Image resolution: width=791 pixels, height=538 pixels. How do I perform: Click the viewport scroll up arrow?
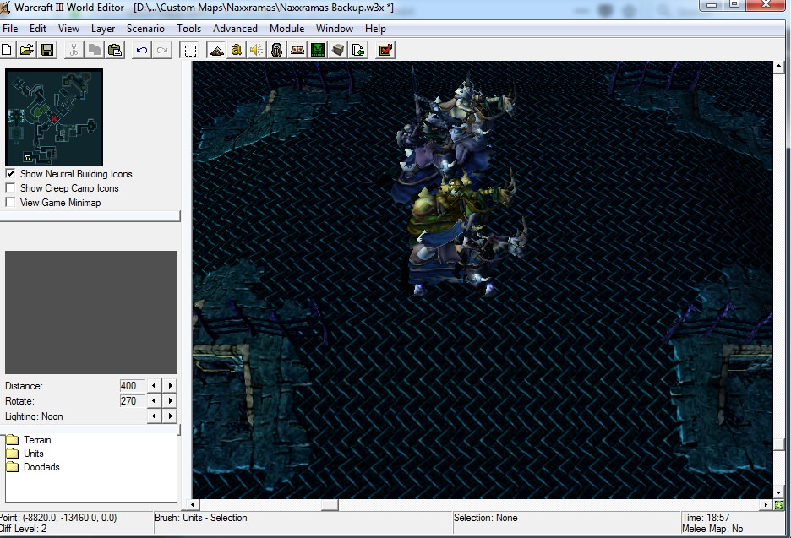pyautogui.click(x=778, y=66)
